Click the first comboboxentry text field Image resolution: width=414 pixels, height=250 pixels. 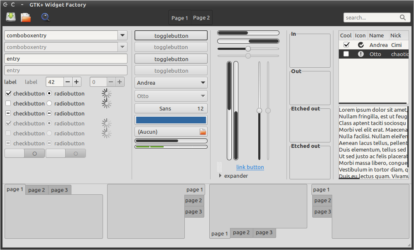pyautogui.click(x=61, y=35)
